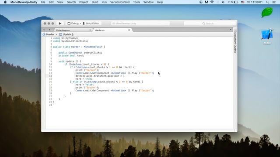Click 'void Update ()' line
The image size is (280, 157).
pyautogui.click(x=70, y=61)
